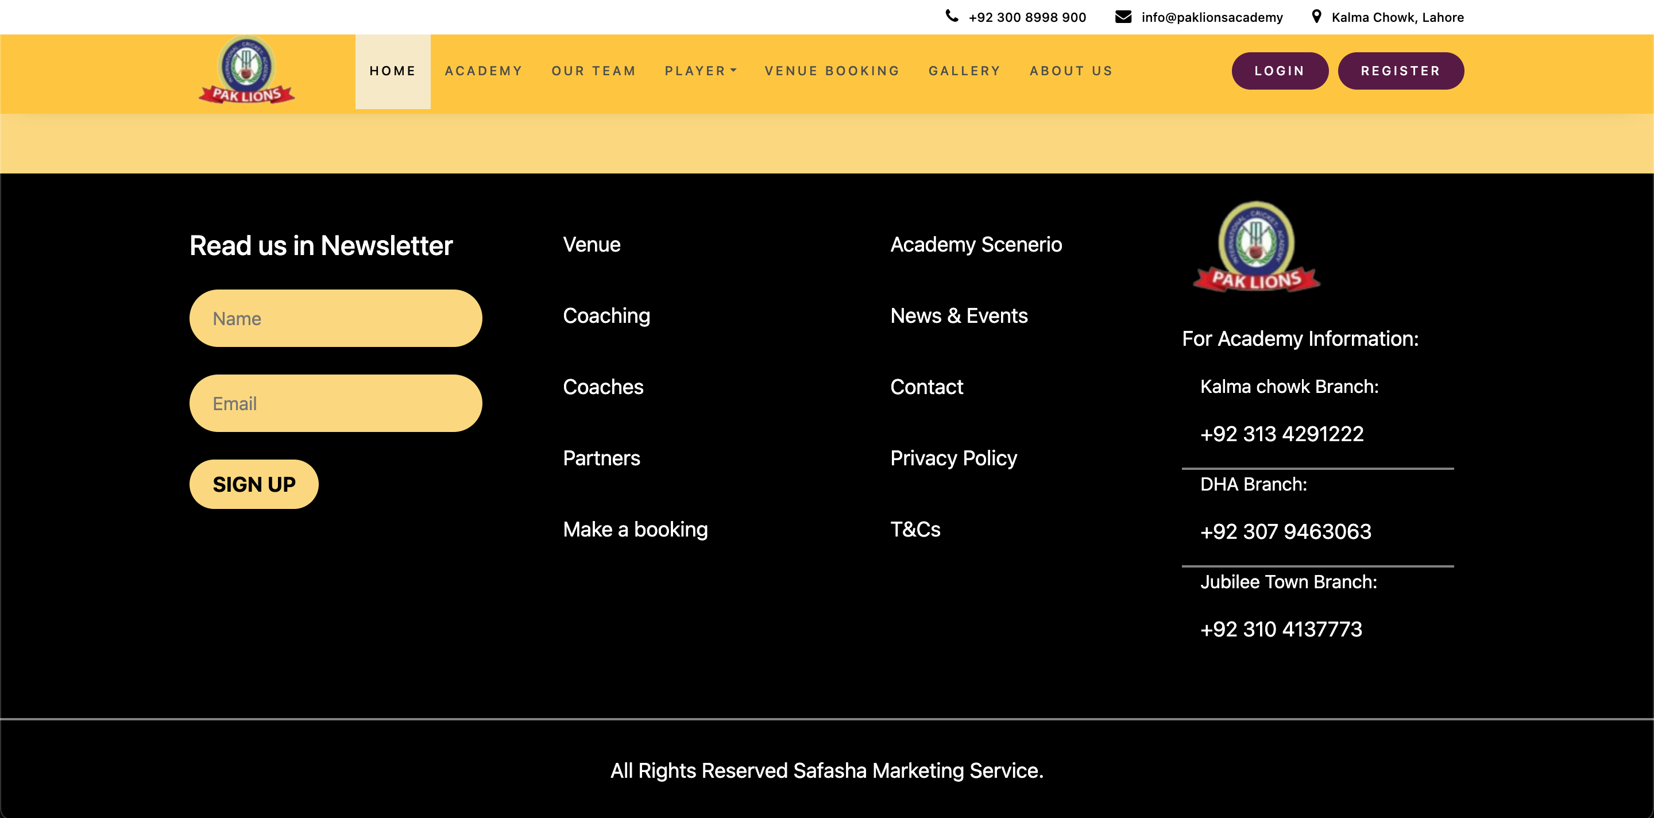Focus the newsletter Email field
Image resolution: width=1654 pixels, height=818 pixels.
[335, 403]
